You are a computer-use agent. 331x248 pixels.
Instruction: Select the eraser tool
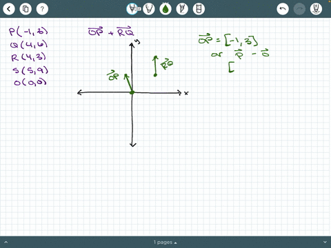199,9
